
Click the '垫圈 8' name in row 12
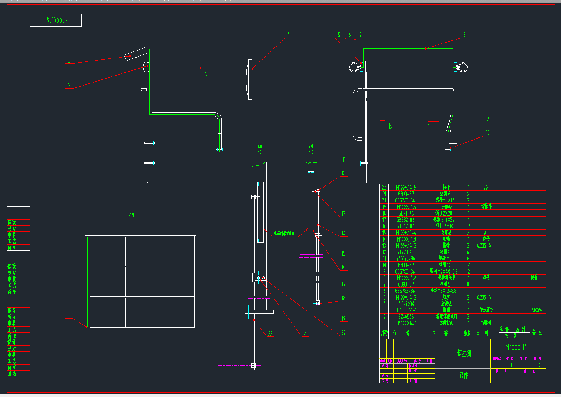click(x=446, y=252)
